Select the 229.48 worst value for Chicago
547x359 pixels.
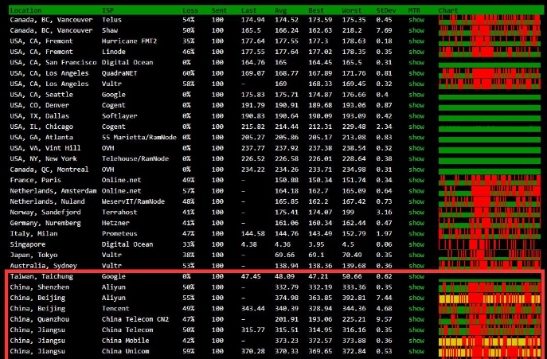354,127
